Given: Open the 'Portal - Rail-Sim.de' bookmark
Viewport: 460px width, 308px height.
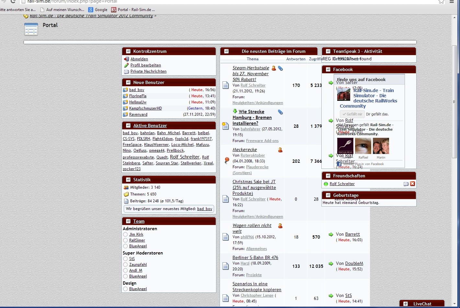Looking at the screenshot, I should coord(133,10).
